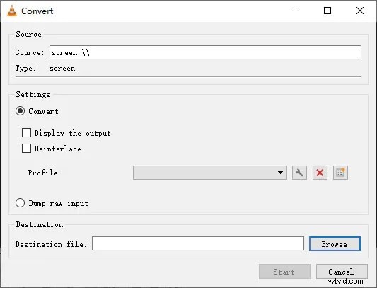Select the Convert radio button
The image size is (377, 288).
(x=20, y=111)
